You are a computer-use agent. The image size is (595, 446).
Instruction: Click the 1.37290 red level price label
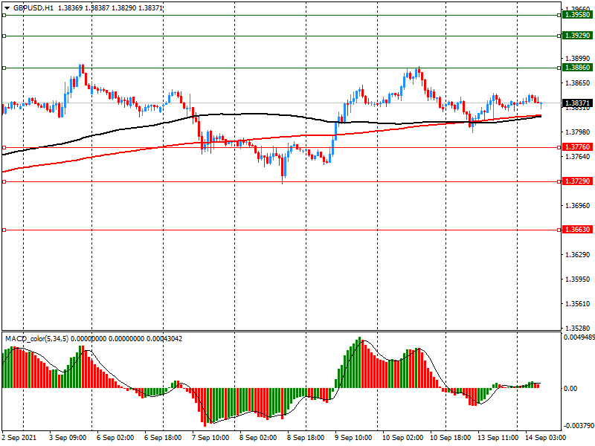[x=577, y=181]
